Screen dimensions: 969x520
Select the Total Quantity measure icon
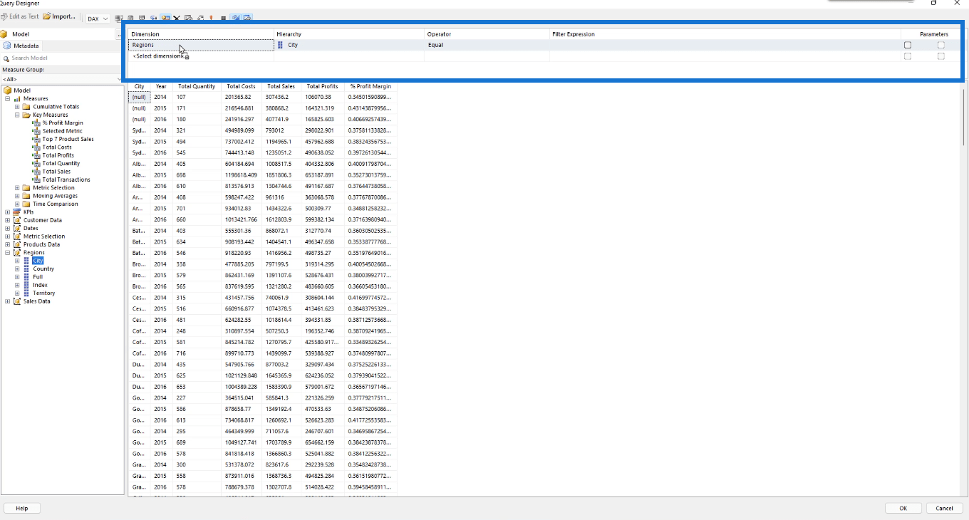click(36, 163)
